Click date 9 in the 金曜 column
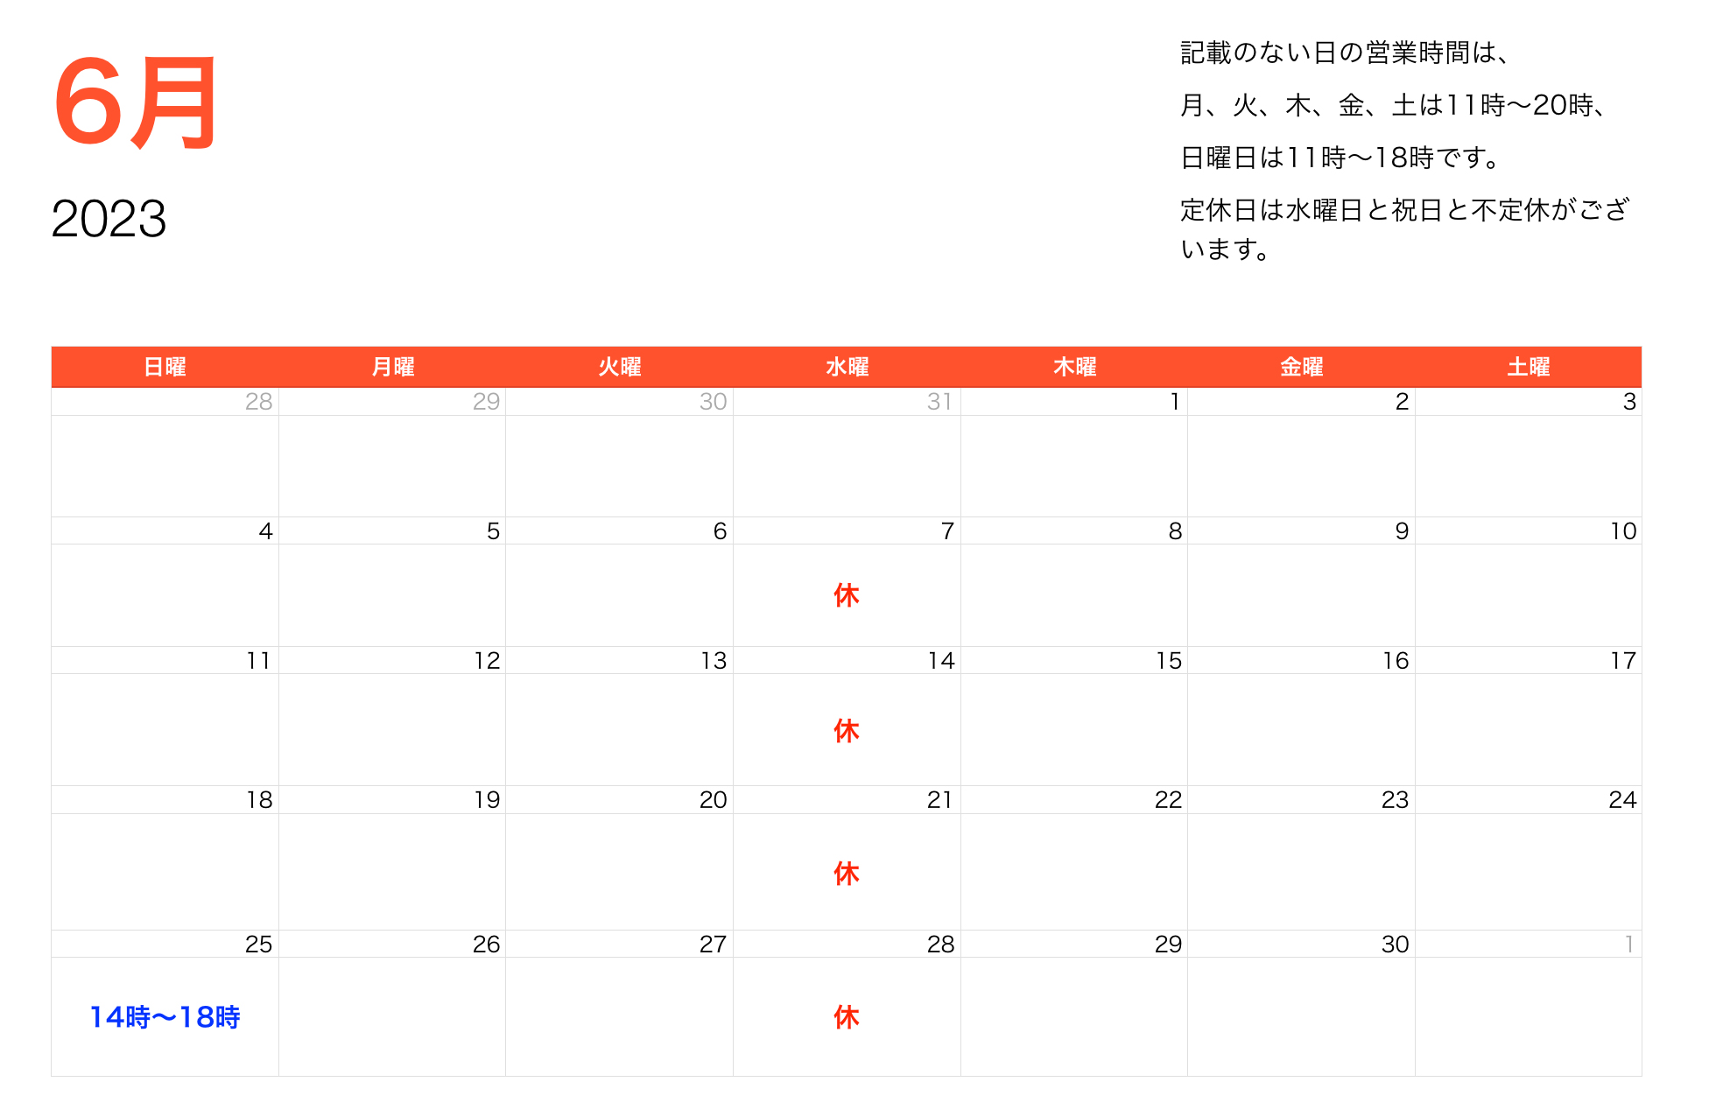 pos(1402,531)
